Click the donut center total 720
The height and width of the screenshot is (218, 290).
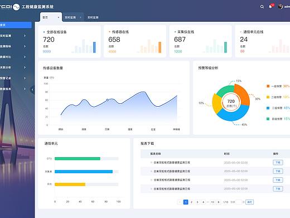tap(231, 101)
